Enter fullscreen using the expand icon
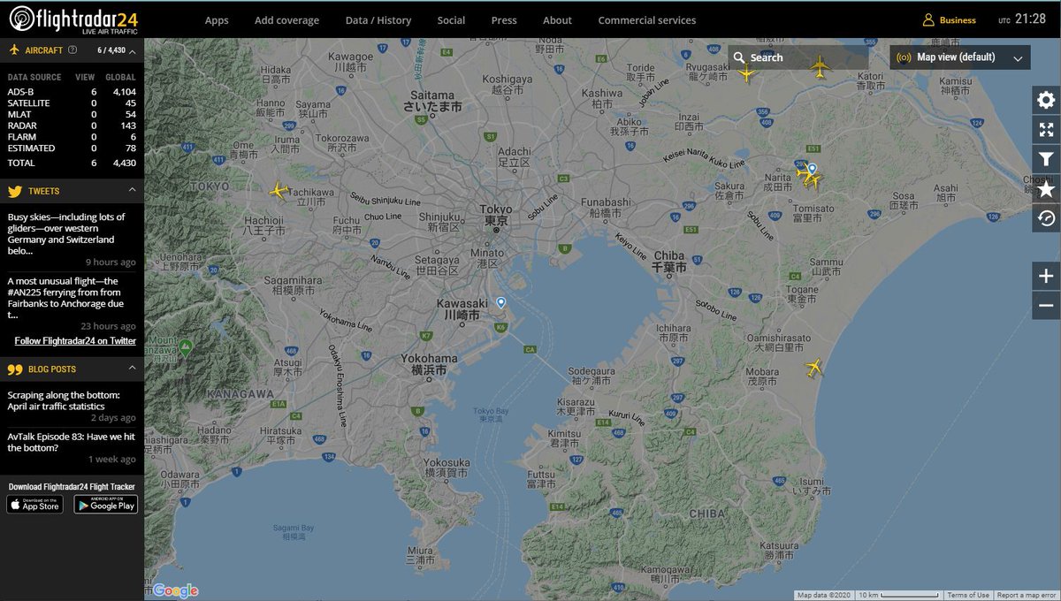 pyautogui.click(x=1046, y=129)
